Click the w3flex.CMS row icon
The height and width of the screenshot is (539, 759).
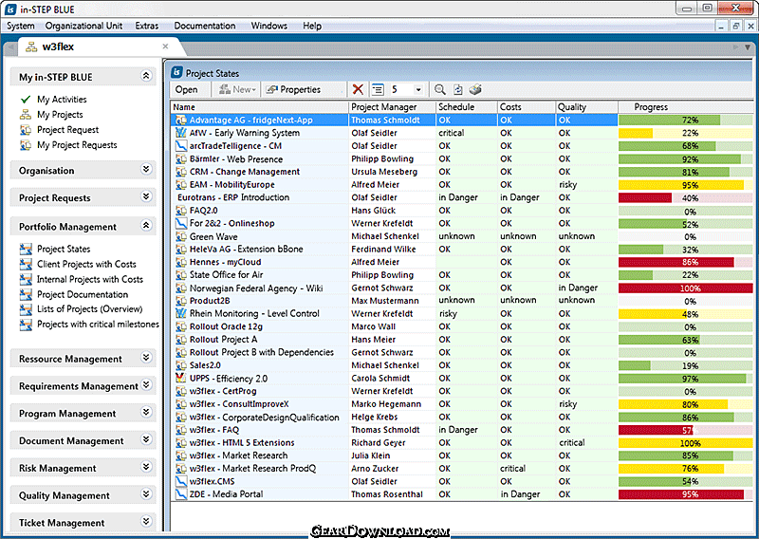tap(181, 481)
